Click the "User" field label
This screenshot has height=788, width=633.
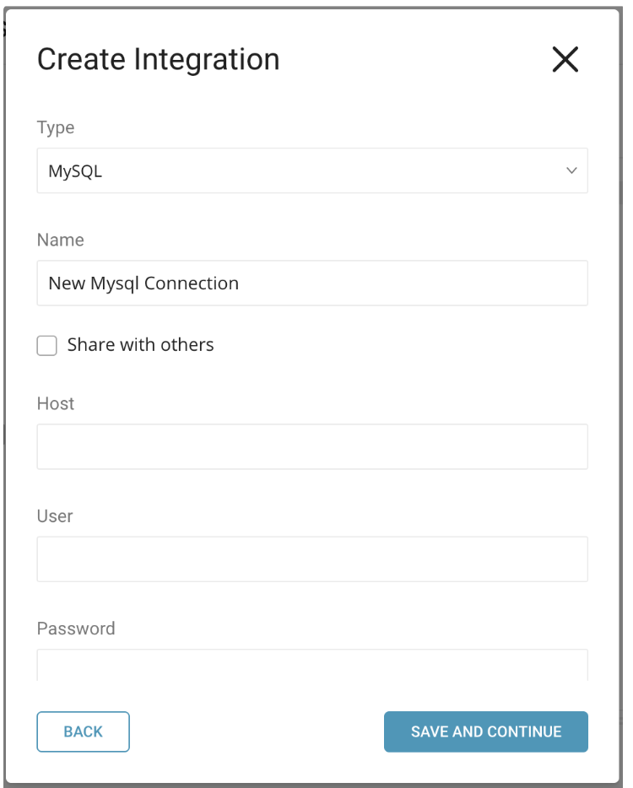tap(55, 515)
